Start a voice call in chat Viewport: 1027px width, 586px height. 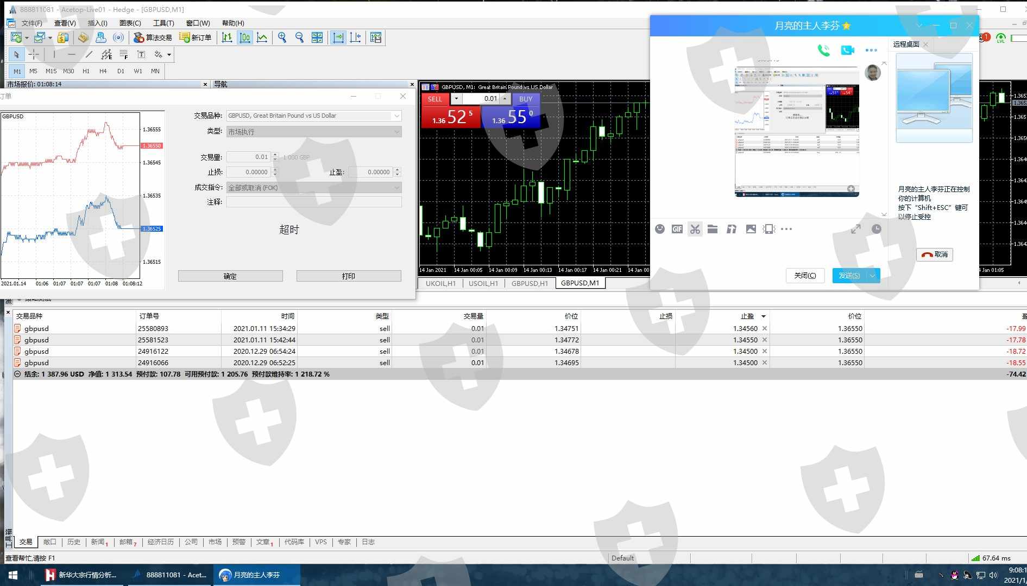coord(823,50)
